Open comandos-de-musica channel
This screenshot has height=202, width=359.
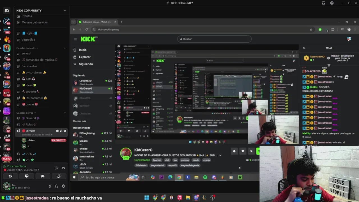40,60
